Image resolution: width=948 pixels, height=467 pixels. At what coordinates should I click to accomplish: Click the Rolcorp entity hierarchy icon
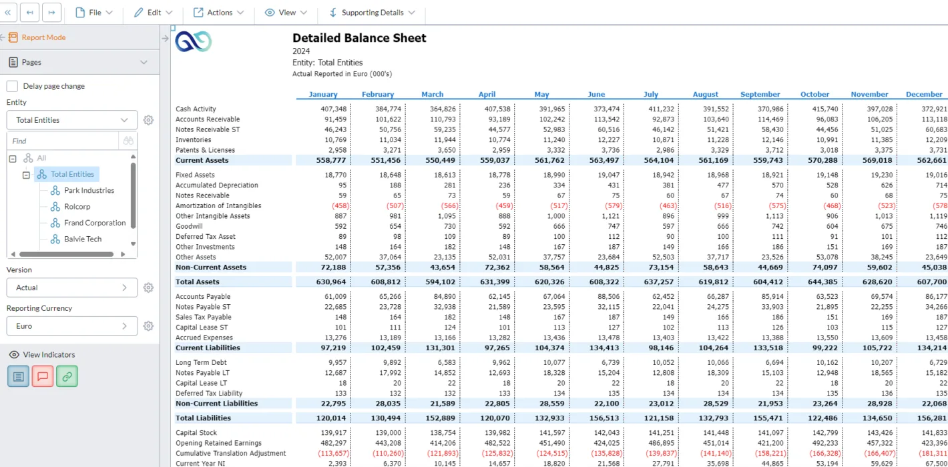tap(56, 207)
